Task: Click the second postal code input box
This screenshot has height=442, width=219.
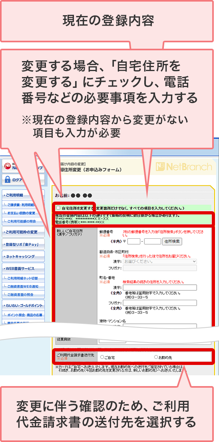Action: coord(152,241)
